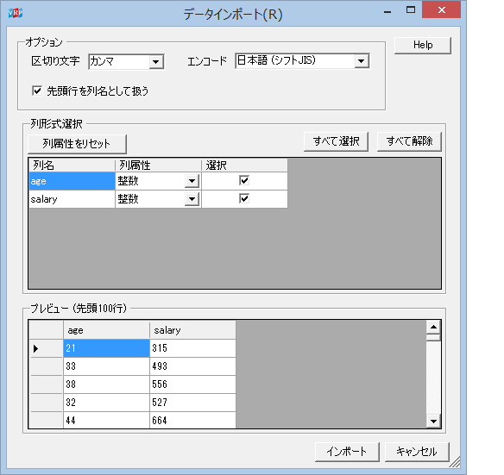Click the すべて選択 button
Image resolution: width=504 pixels, height=475 pixels.
click(337, 141)
